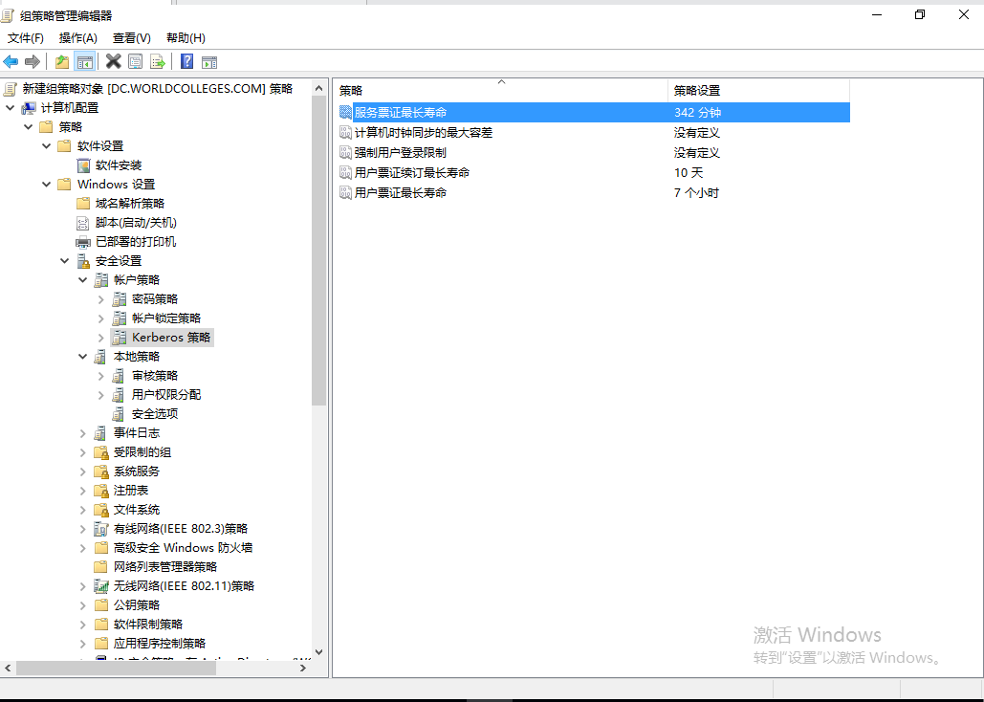Screen dimensions: 984x702
Task: Expand the 公钥策略 node
Action: tap(81, 604)
